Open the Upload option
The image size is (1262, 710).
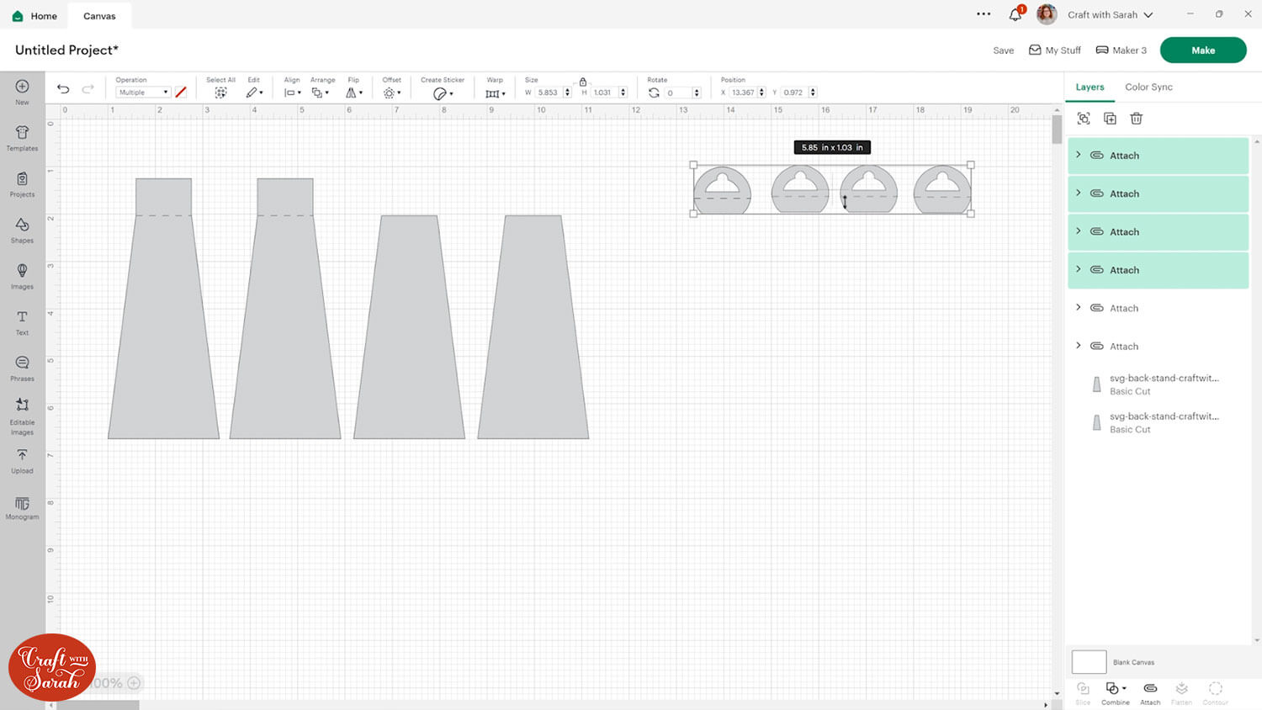[x=22, y=460]
